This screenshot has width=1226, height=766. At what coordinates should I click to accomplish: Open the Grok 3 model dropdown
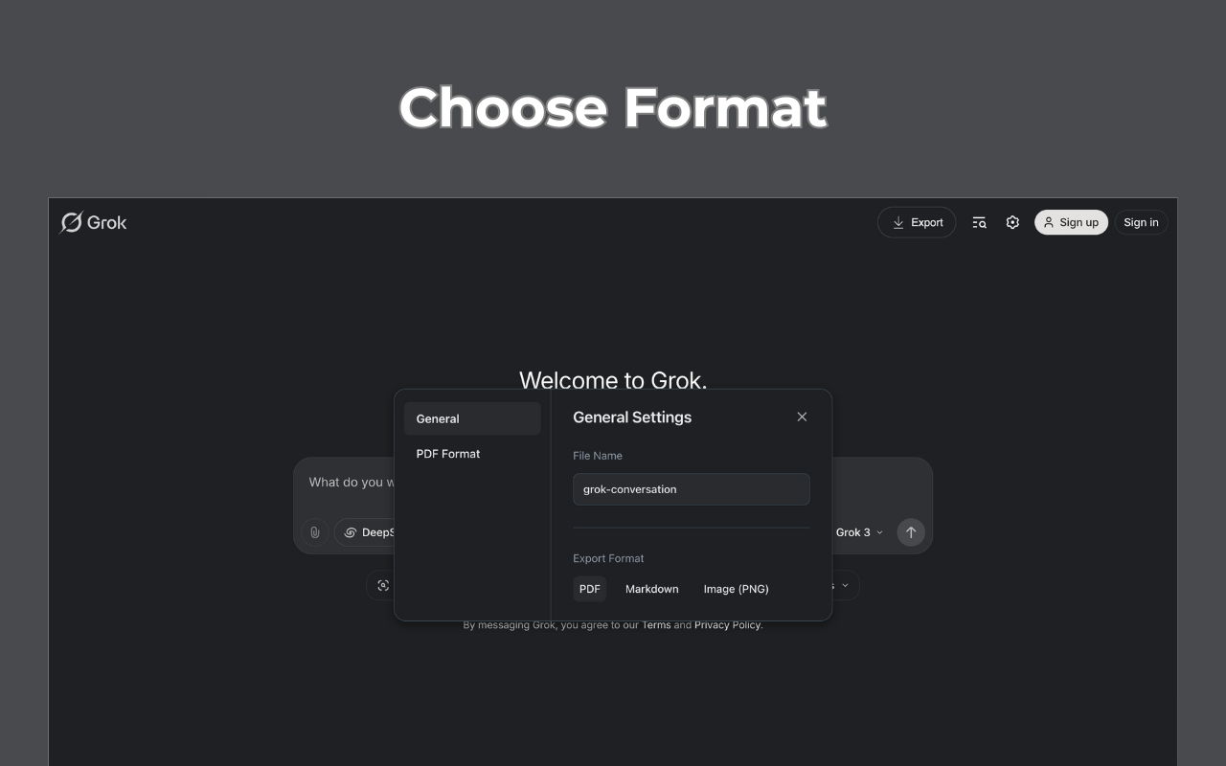point(860,532)
